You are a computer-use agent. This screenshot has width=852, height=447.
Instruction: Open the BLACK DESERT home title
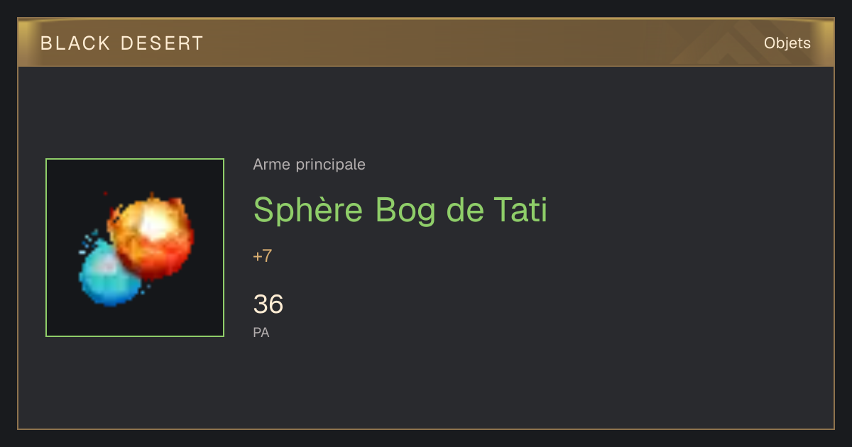[x=122, y=43]
